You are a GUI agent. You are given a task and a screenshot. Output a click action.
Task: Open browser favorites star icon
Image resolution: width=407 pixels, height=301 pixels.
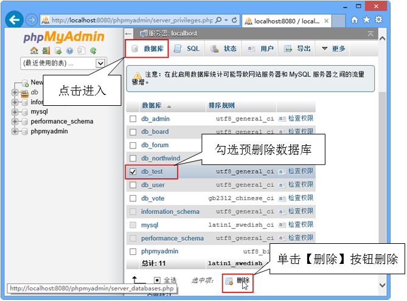coord(366,19)
